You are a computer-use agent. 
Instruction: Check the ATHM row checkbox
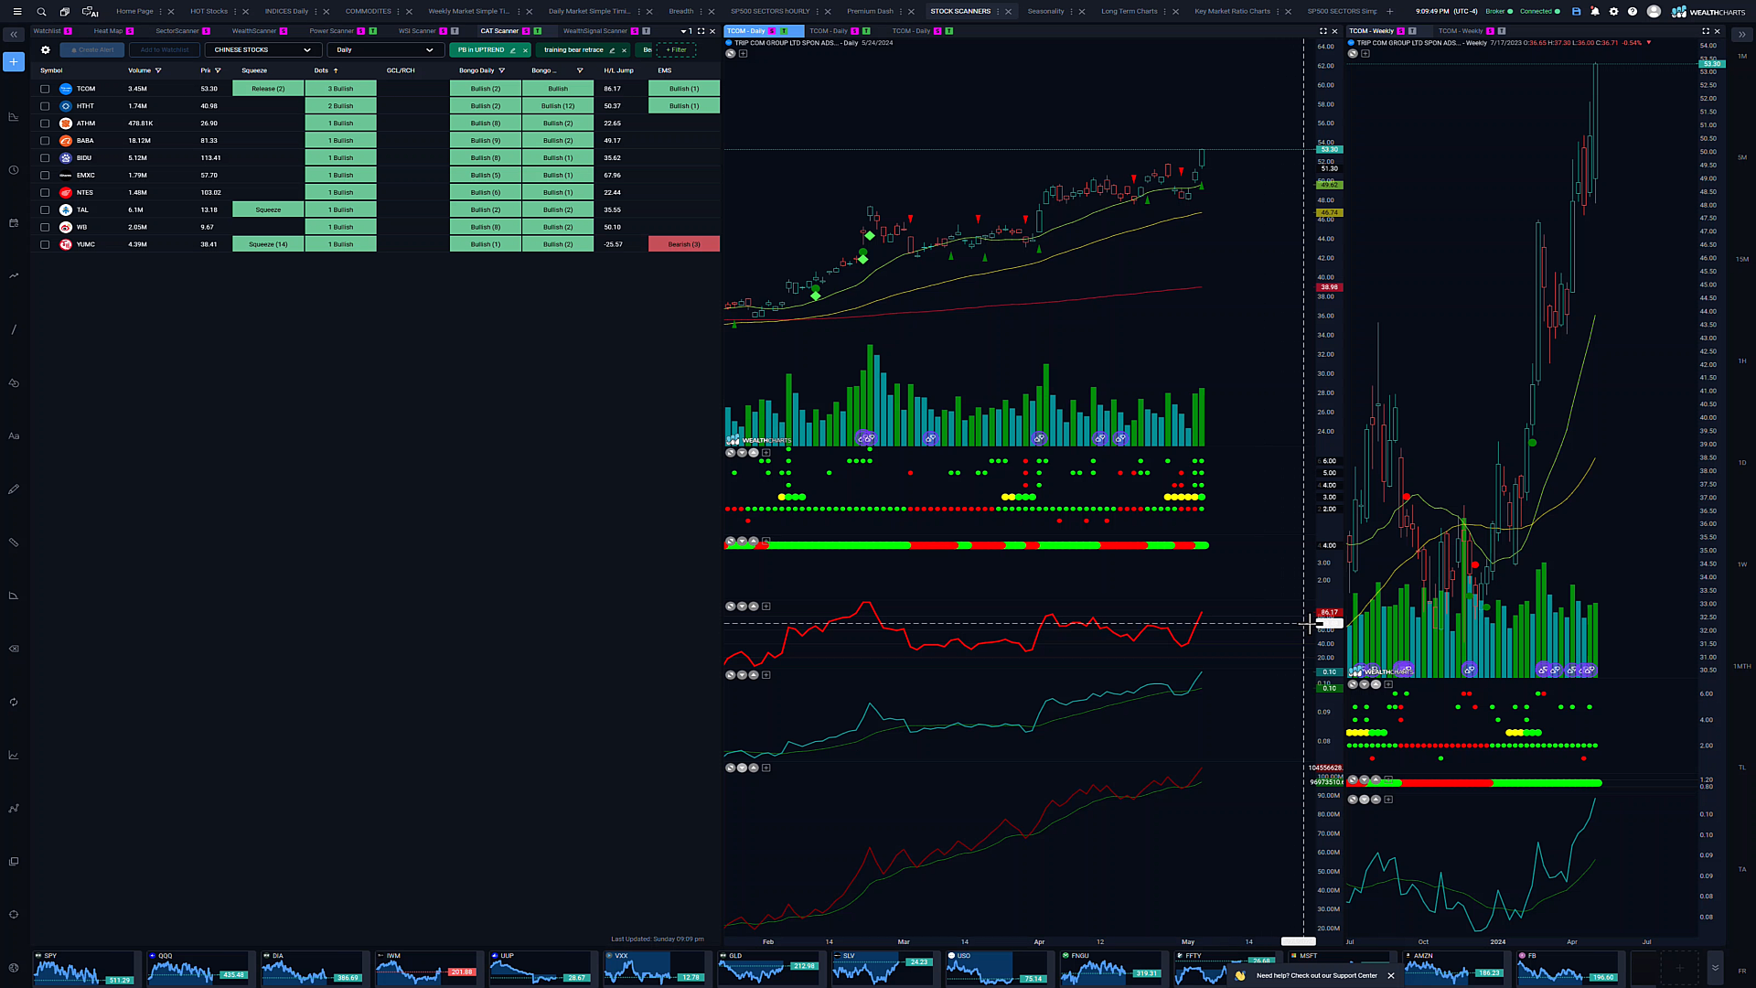coord(45,123)
